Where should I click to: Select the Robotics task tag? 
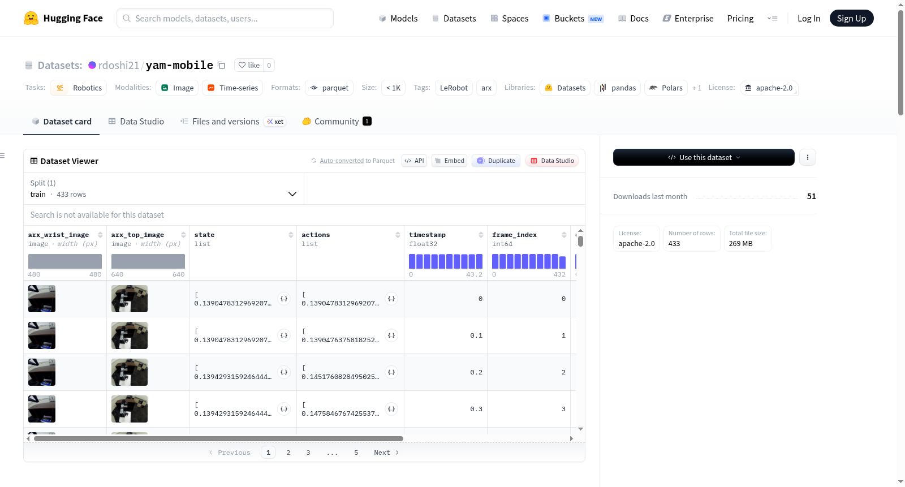(79, 88)
